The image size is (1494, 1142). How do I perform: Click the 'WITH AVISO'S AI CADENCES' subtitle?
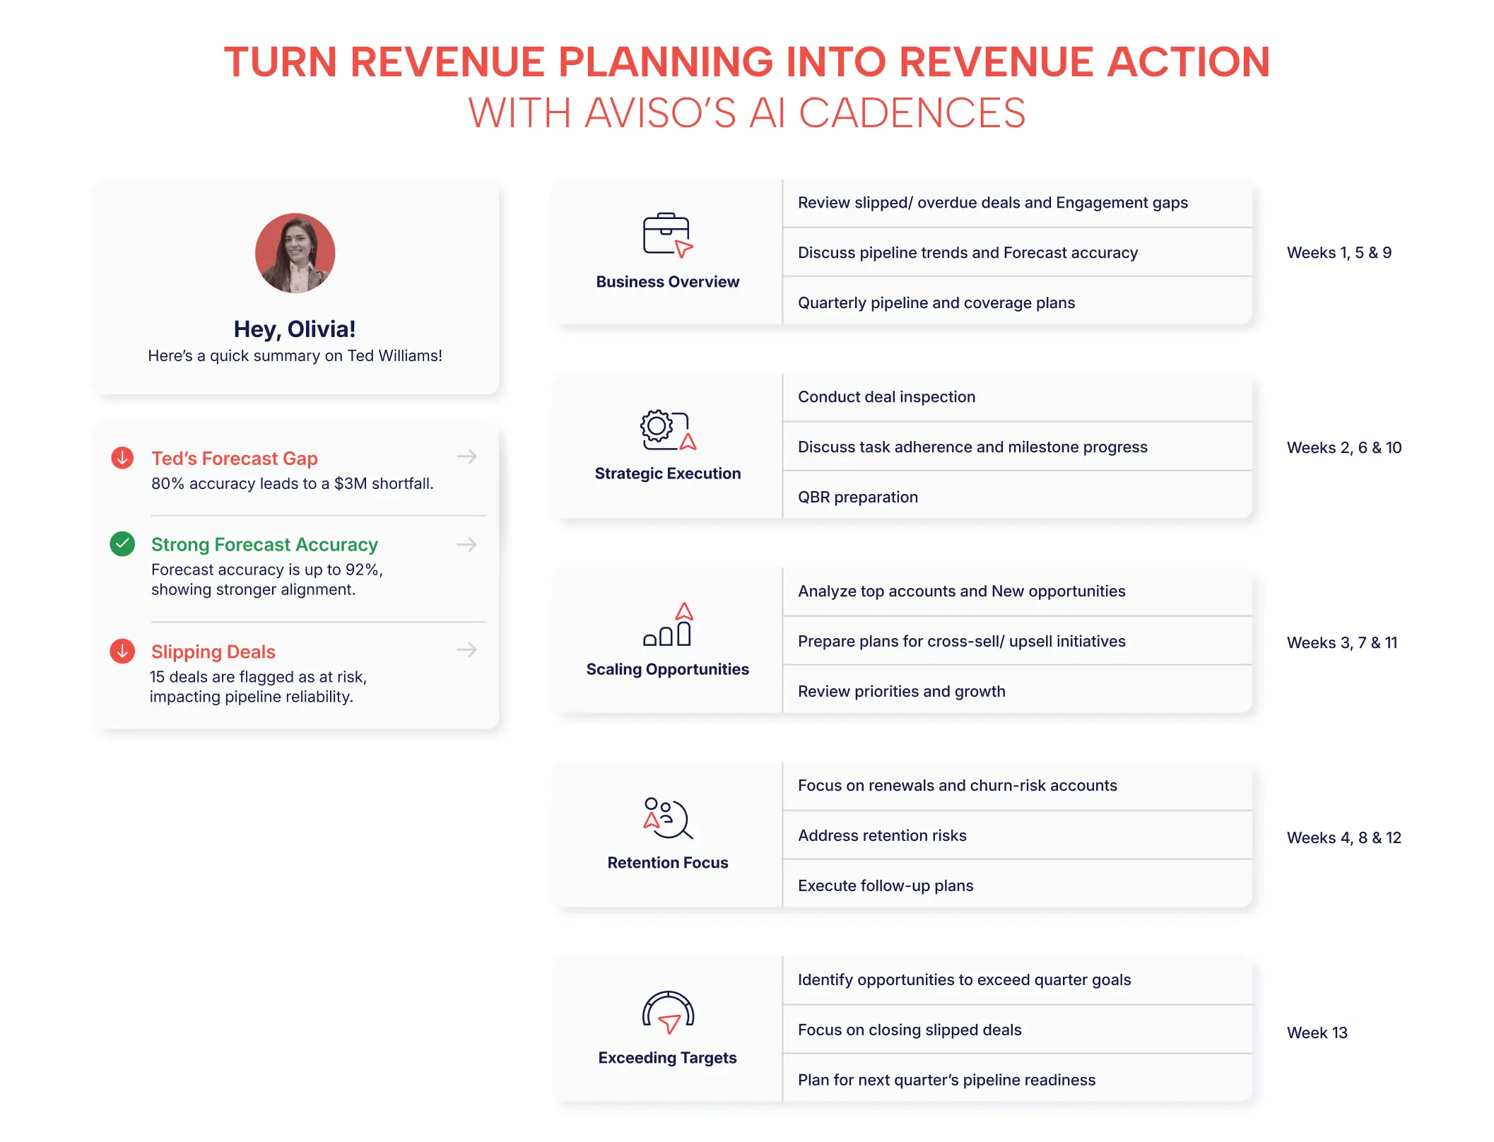click(x=747, y=113)
